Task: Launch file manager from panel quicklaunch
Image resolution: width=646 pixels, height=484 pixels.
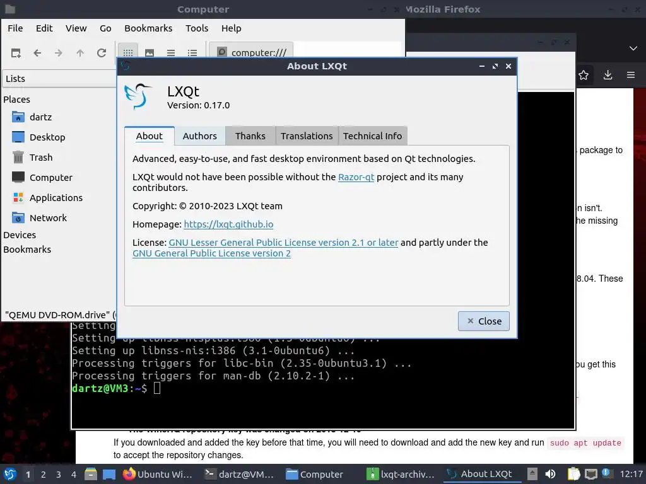Action: 91,474
